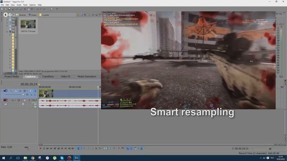Click the Save project toolbar icon

pyautogui.click(x=9, y=9)
